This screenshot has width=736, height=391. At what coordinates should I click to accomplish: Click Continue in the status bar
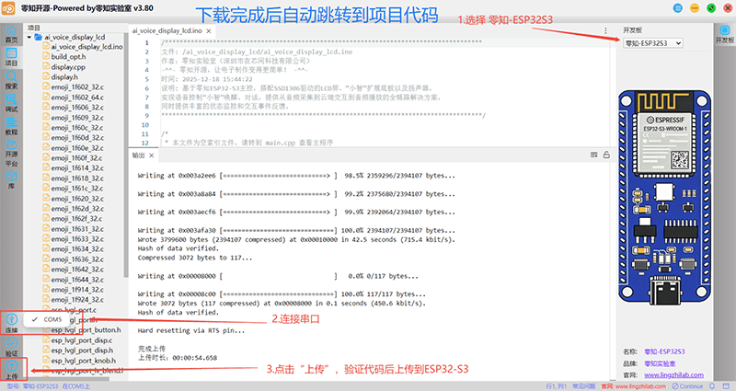click(x=687, y=385)
